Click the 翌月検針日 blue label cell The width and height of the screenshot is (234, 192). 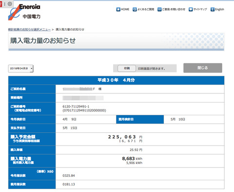click(x=140, y=119)
